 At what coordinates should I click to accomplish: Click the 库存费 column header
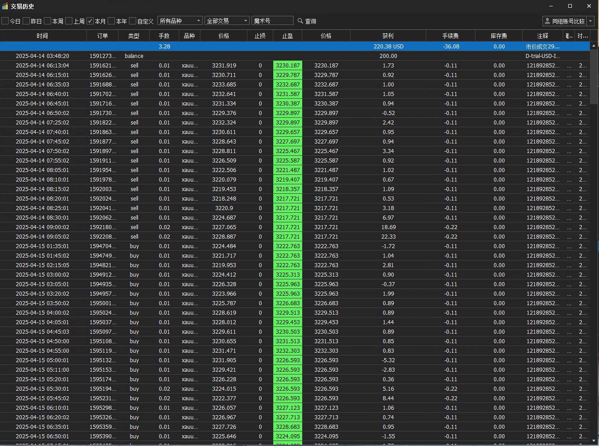[x=499, y=36]
